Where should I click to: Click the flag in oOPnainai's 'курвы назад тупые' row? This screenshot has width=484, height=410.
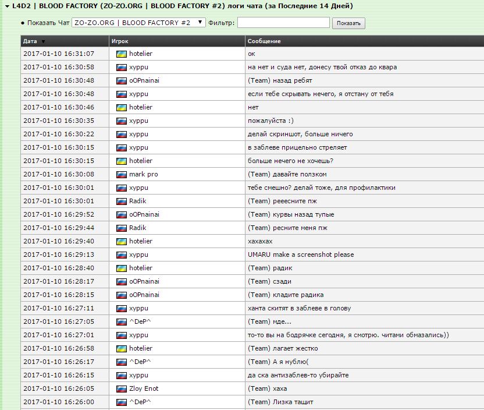pyautogui.click(x=122, y=214)
